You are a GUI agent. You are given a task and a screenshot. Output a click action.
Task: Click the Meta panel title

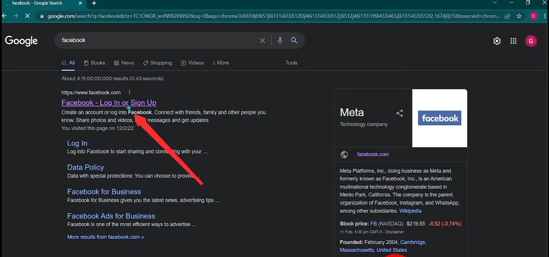click(x=352, y=112)
